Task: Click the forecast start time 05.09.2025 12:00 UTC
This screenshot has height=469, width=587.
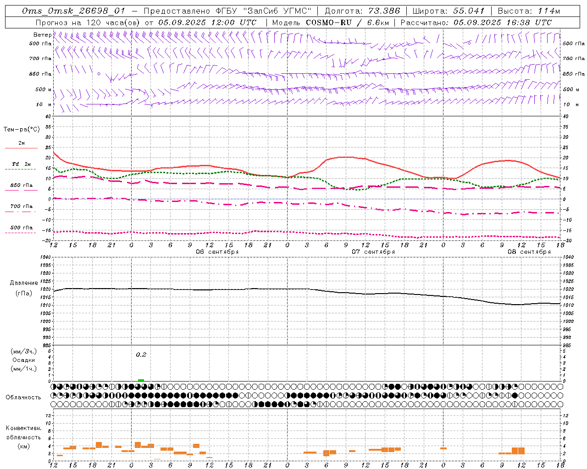Action: pyautogui.click(x=207, y=22)
